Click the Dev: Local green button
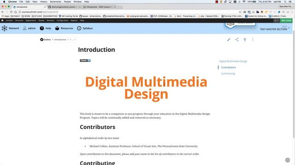295x165 pixels. 286,20
